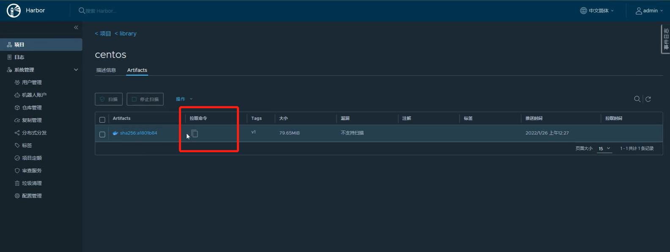Go back via < library breadcrumb
Image resolution: width=670 pixels, height=252 pixels.
(126, 33)
